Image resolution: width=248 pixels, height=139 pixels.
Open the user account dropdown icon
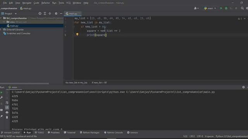196,8
